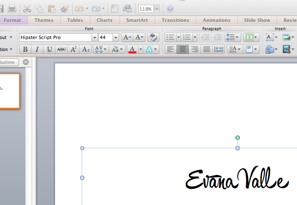Toggle Underline formatting
Image resolution: width=297 pixels, height=205 pixels.
49,49
